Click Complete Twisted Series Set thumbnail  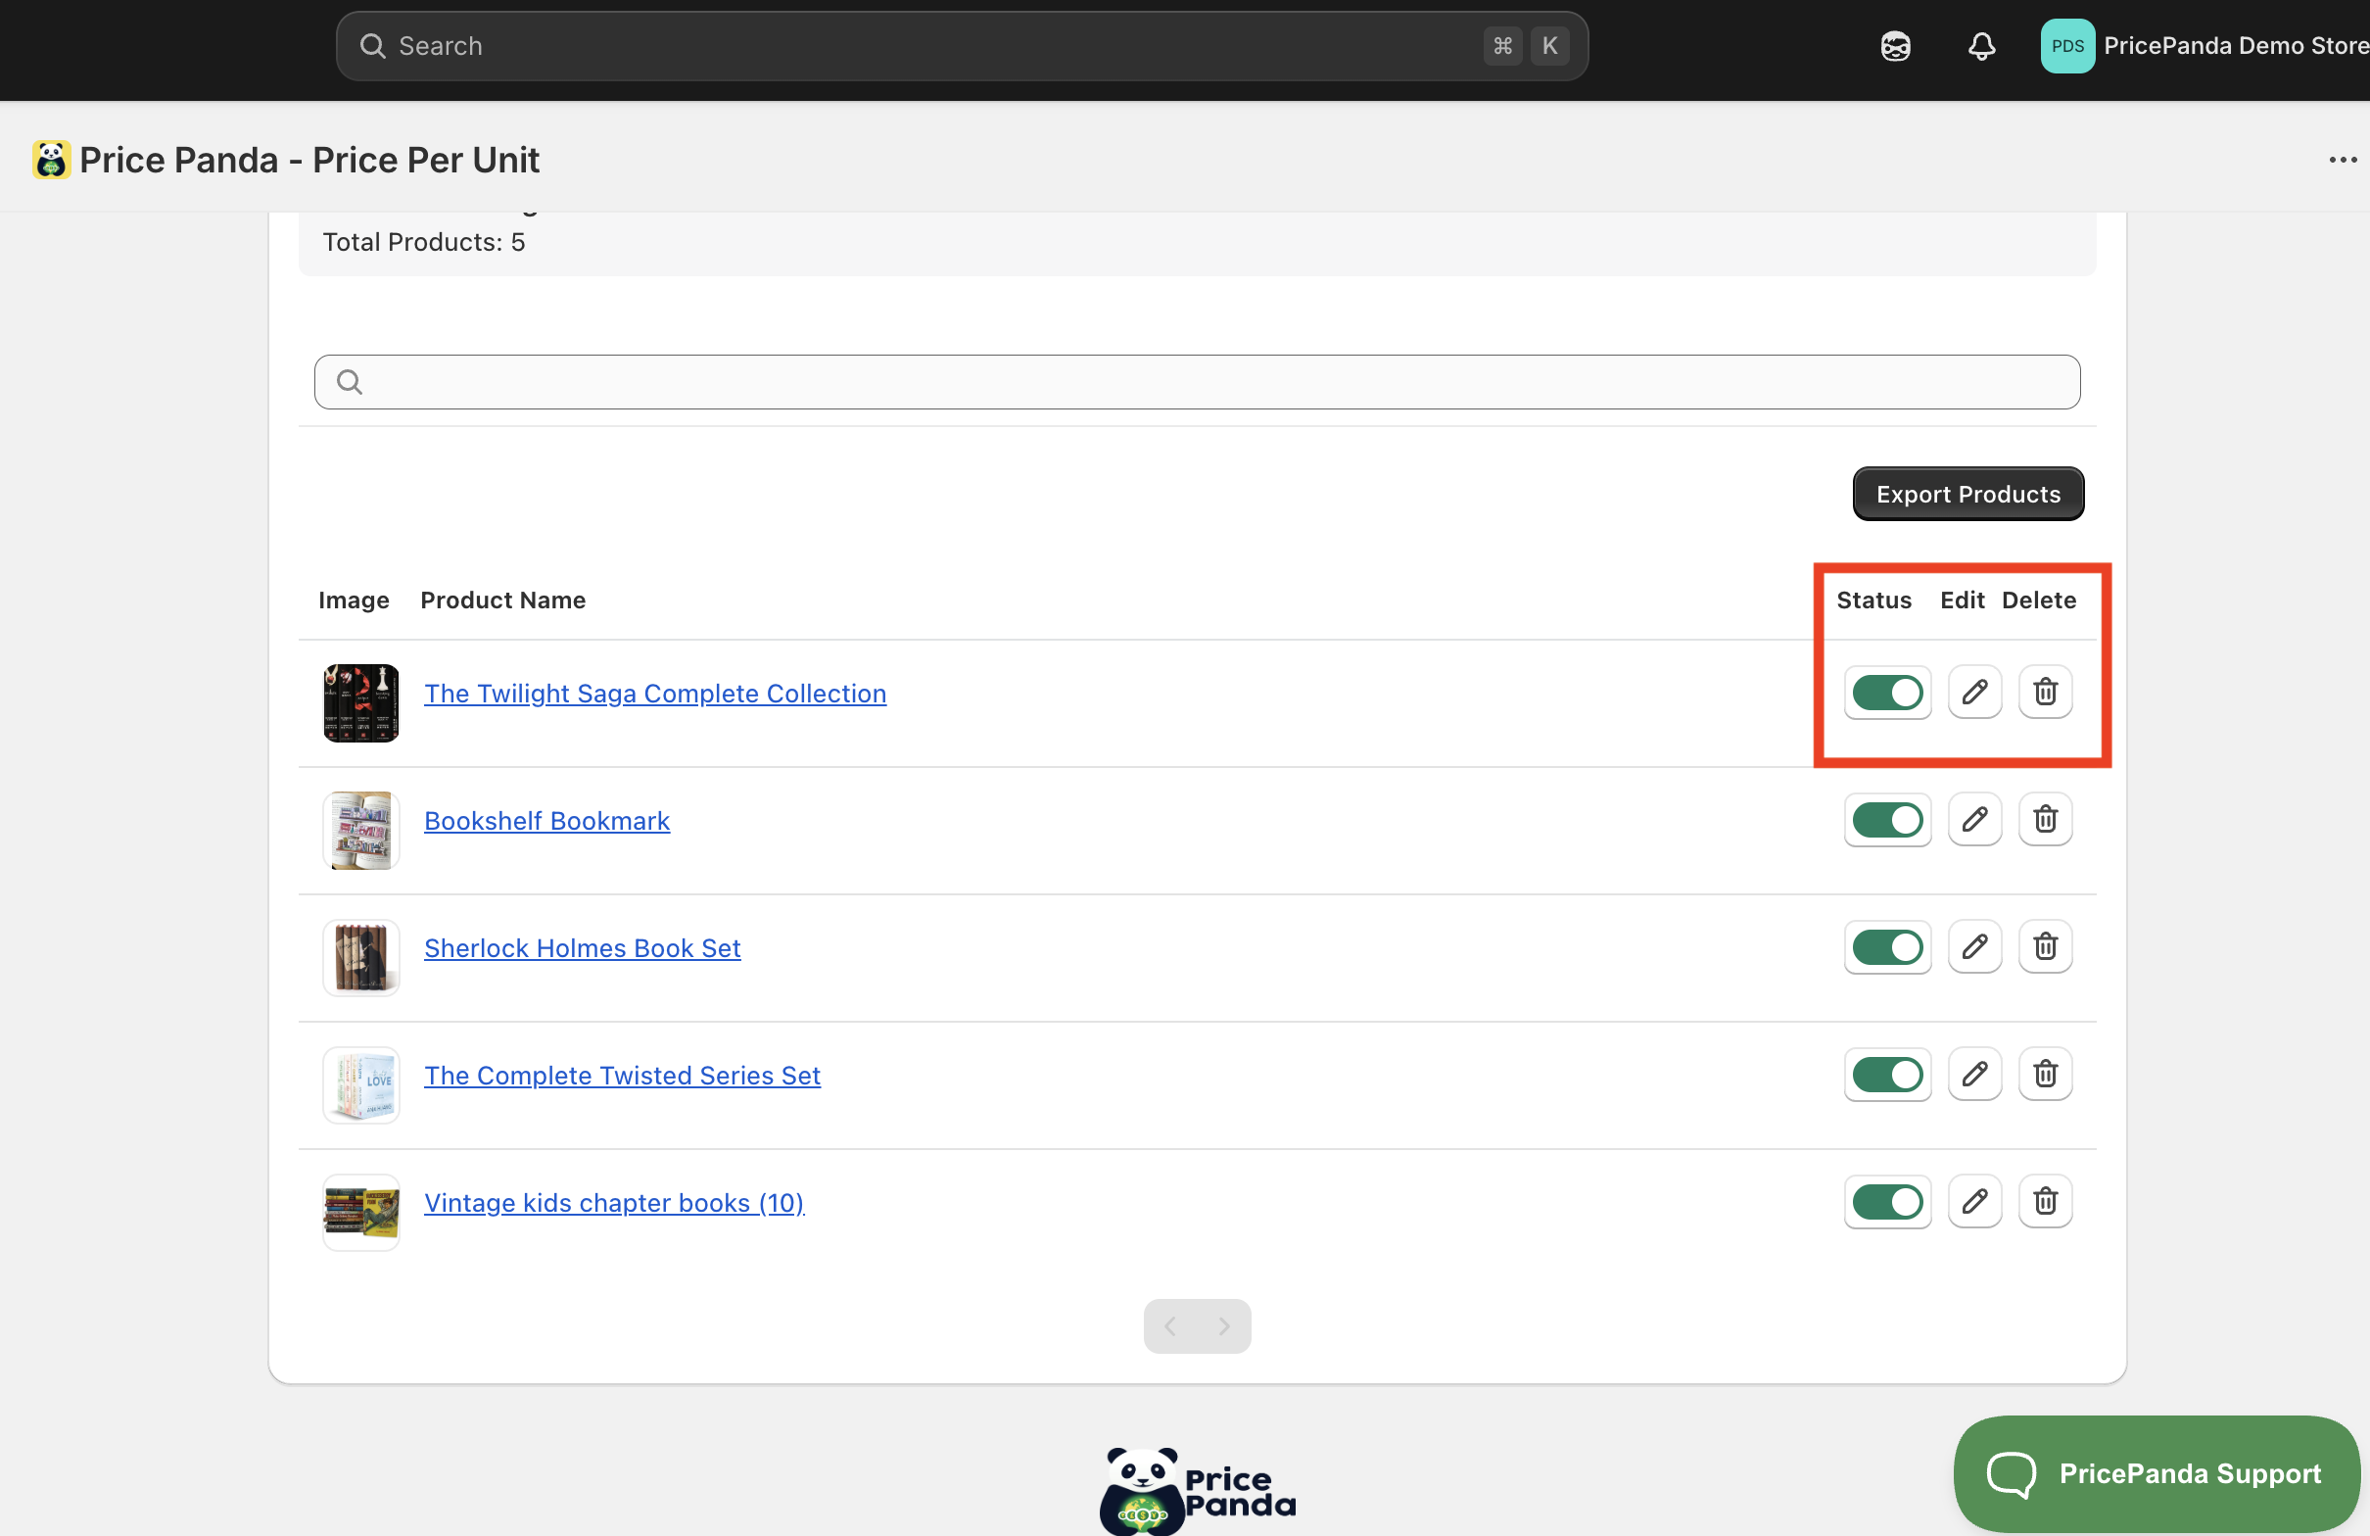(x=360, y=1085)
